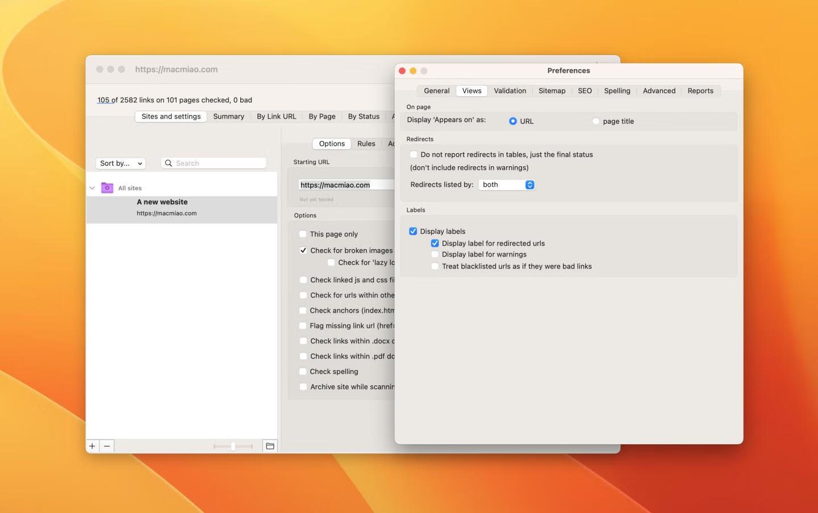The height and width of the screenshot is (513, 818).
Task: Uncheck Display labels checkbox
Action: point(413,232)
